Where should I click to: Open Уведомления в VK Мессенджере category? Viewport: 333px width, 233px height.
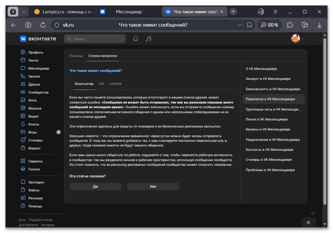[x=273, y=139]
